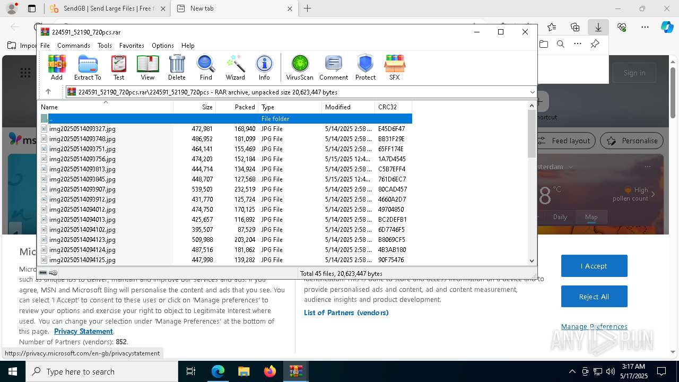Open the List of Partners (vendors) link
679x382 pixels.
(346, 312)
